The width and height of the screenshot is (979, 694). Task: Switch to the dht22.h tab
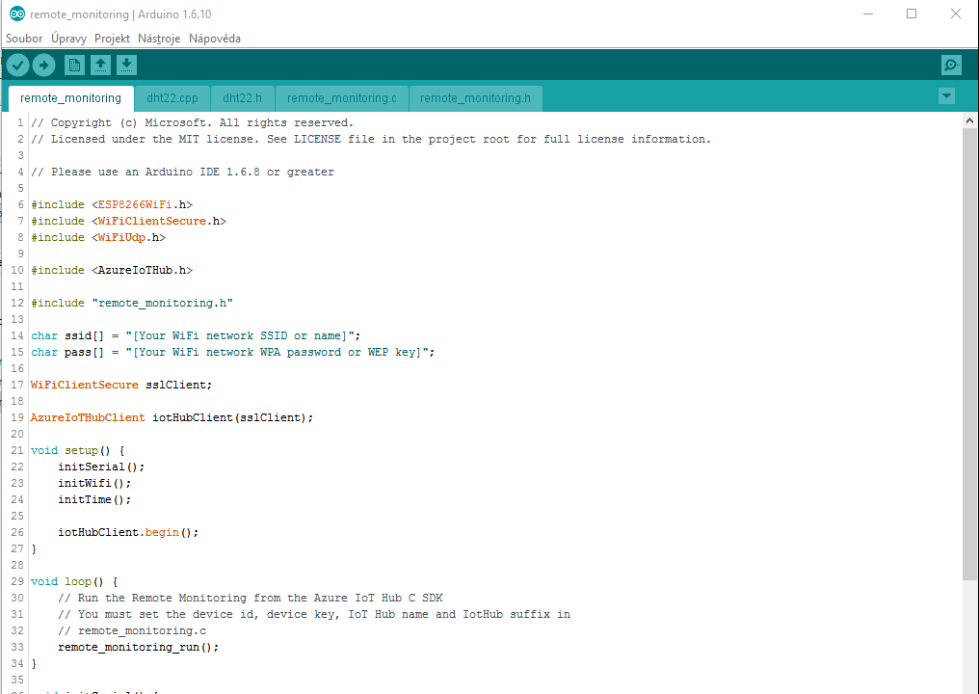242,98
